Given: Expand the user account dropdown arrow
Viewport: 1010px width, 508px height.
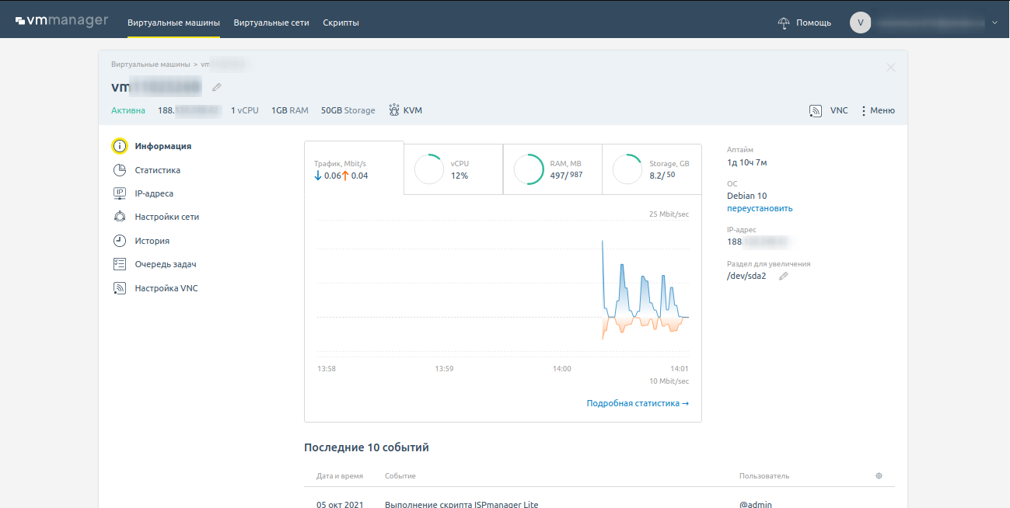Looking at the screenshot, I should click(994, 23).
